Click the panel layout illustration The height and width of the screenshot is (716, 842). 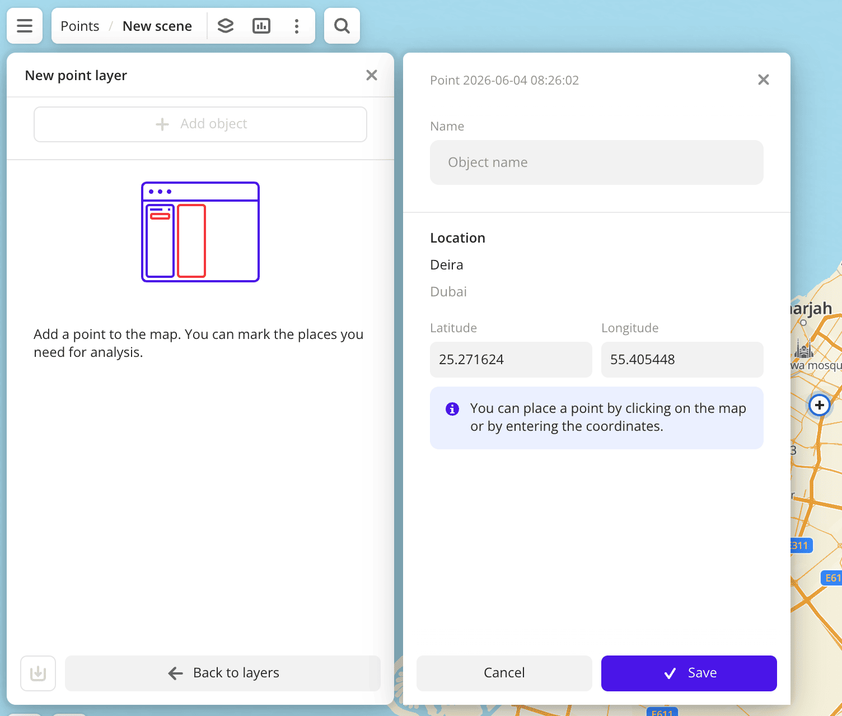coord(200,232)
